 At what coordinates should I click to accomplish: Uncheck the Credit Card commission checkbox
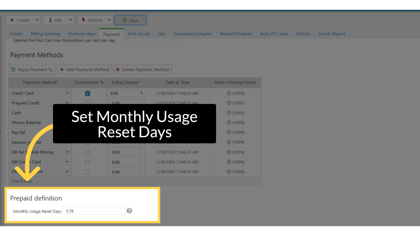click(x=87, y=93)
